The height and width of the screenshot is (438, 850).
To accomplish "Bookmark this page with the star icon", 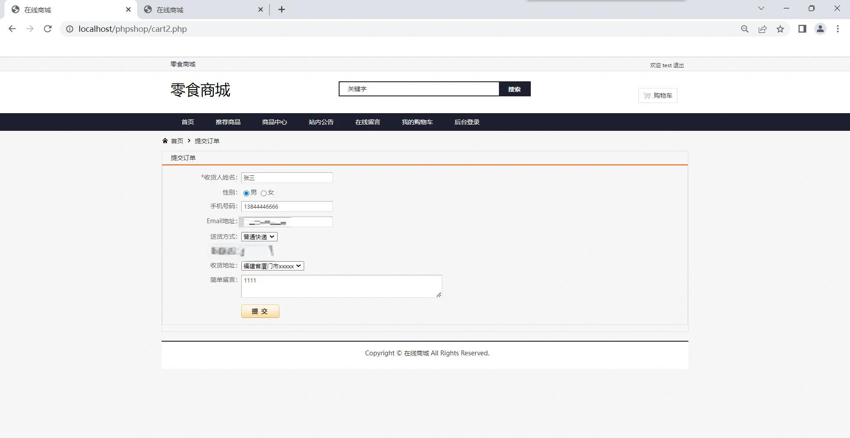I will tap(780, 29).
